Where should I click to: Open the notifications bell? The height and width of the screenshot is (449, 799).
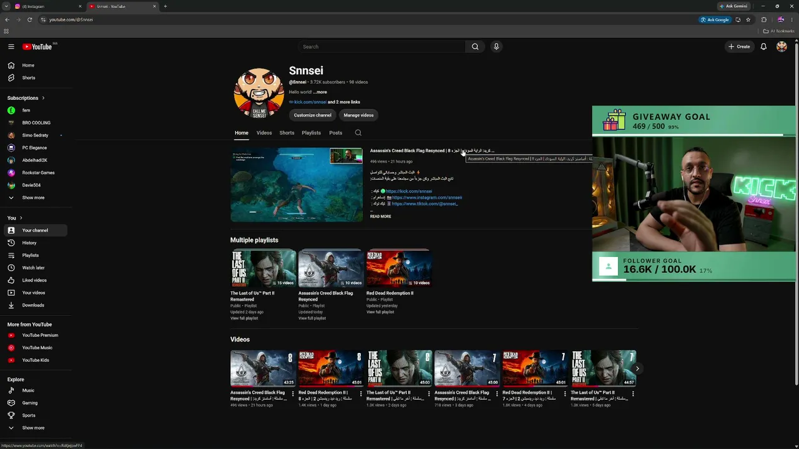(x=763, y=47)
